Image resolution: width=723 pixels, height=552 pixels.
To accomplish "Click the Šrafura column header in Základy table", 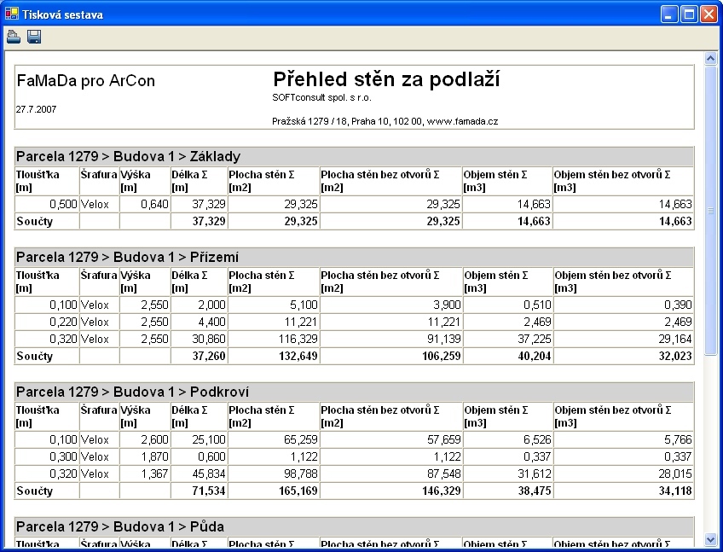I will coord(99,181).
